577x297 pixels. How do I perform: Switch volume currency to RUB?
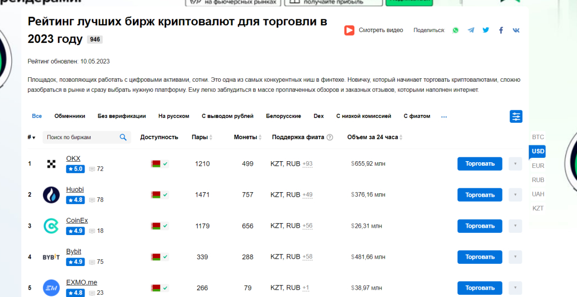point(538,180)
